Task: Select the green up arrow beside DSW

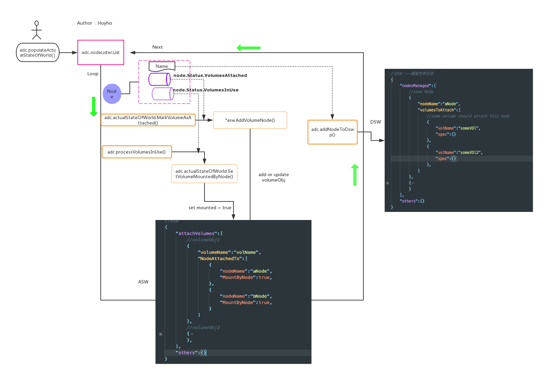Action: point(355,175)
